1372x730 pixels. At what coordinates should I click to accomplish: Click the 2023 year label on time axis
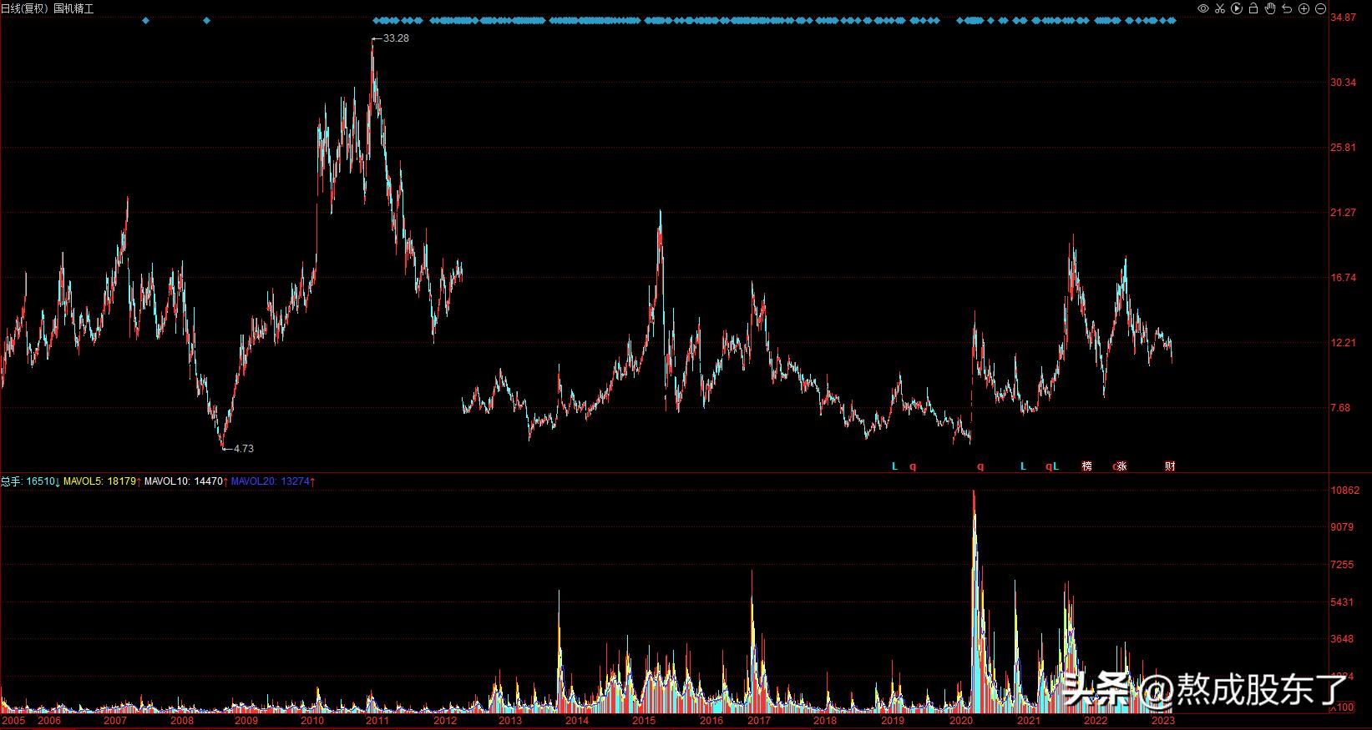click(x=1163, y=720)
